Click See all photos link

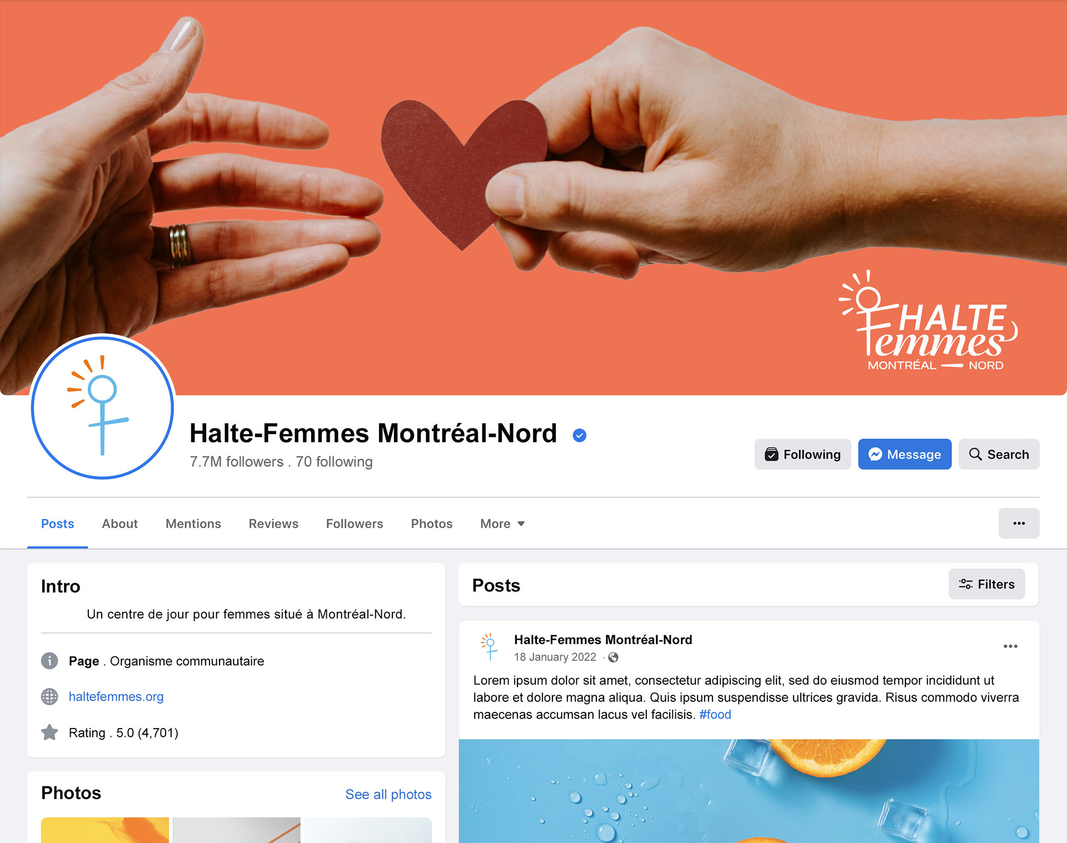tap(388, 794)
